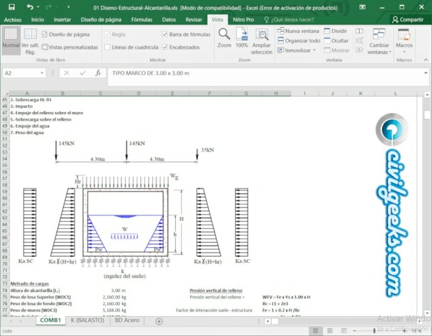Click the Undo arrow icon

(x=30, y=7)
